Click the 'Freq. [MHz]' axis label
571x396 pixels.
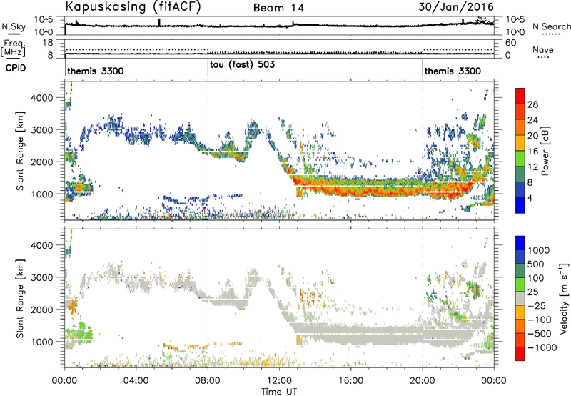coord(14,49)
